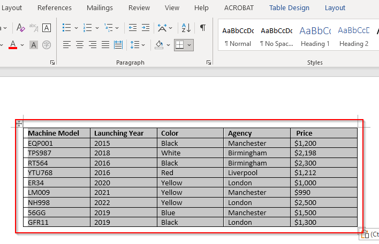
Task: Sort the selected table A to Z
Action: pyautogui.click(x=186, y=28)
